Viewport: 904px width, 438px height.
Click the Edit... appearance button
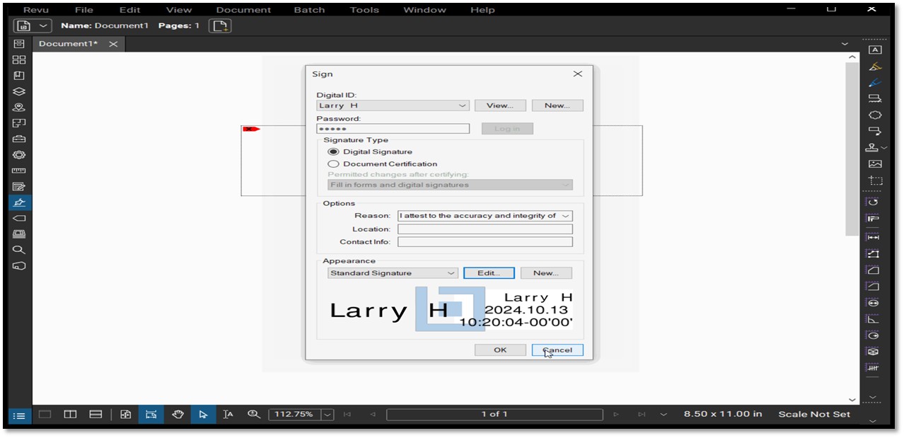489,273
